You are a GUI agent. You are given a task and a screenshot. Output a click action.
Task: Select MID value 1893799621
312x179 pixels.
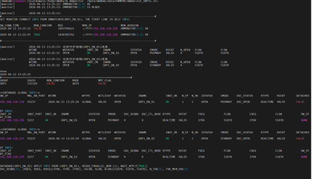pyautogui.click(x=66, y=28)
